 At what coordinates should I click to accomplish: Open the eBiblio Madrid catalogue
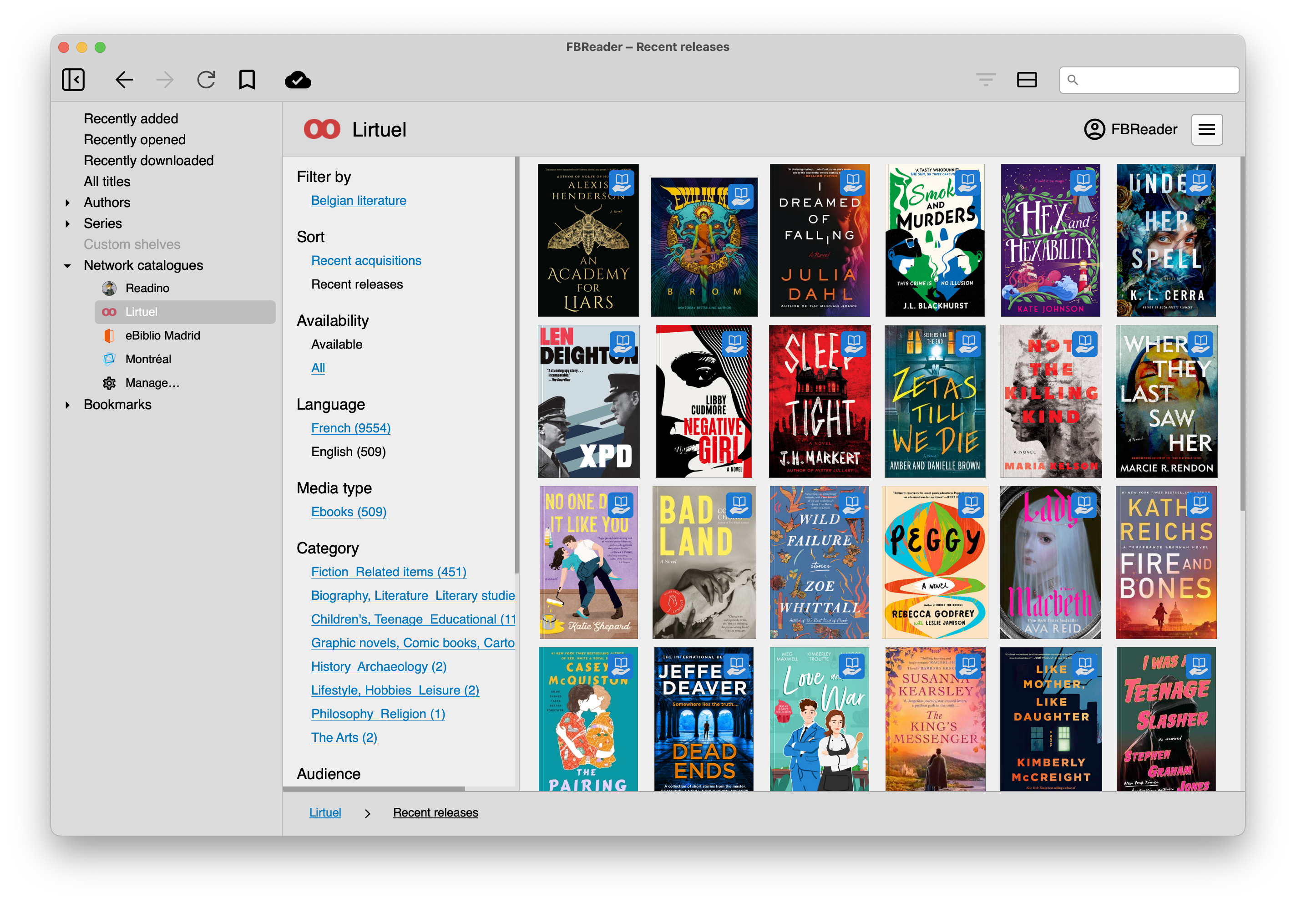(x=162, y=335)
